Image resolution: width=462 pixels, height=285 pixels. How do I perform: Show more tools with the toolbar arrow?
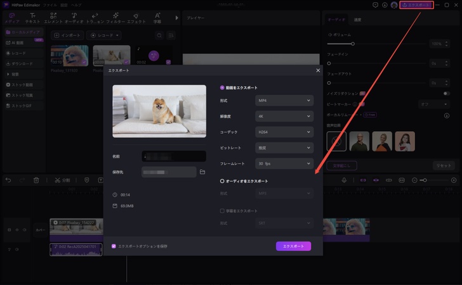[177, 18]
